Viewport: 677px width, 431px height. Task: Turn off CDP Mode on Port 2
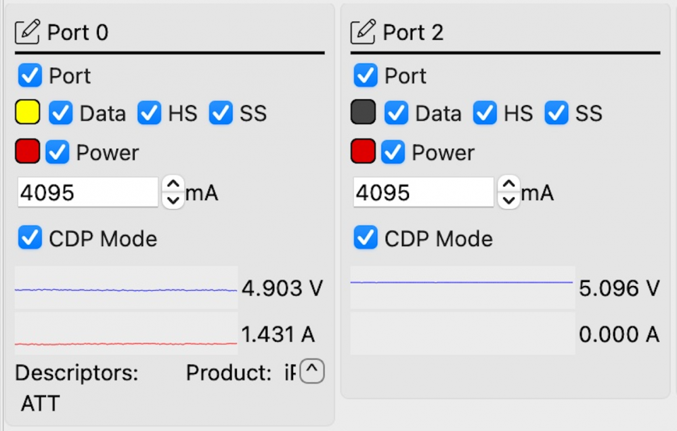point(366,239)
